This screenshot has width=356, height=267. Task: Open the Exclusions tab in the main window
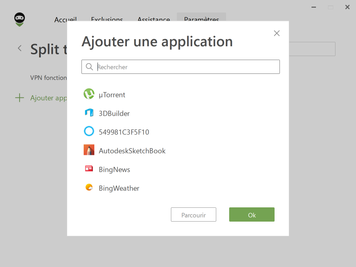click(x=107, y=19)
